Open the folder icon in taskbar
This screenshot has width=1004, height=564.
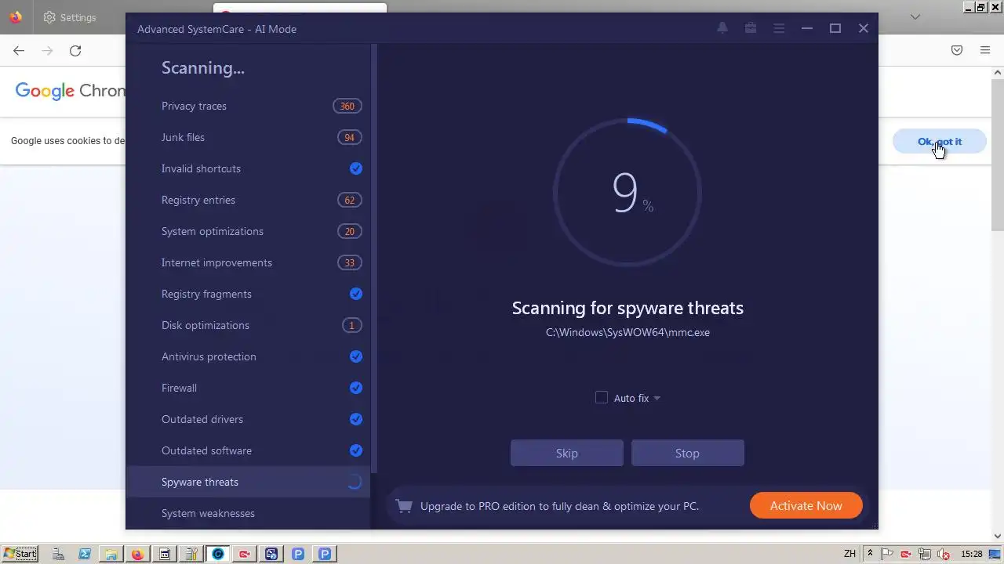(111, 554)
